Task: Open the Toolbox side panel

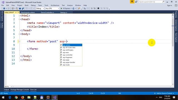Action: point(2,25)
